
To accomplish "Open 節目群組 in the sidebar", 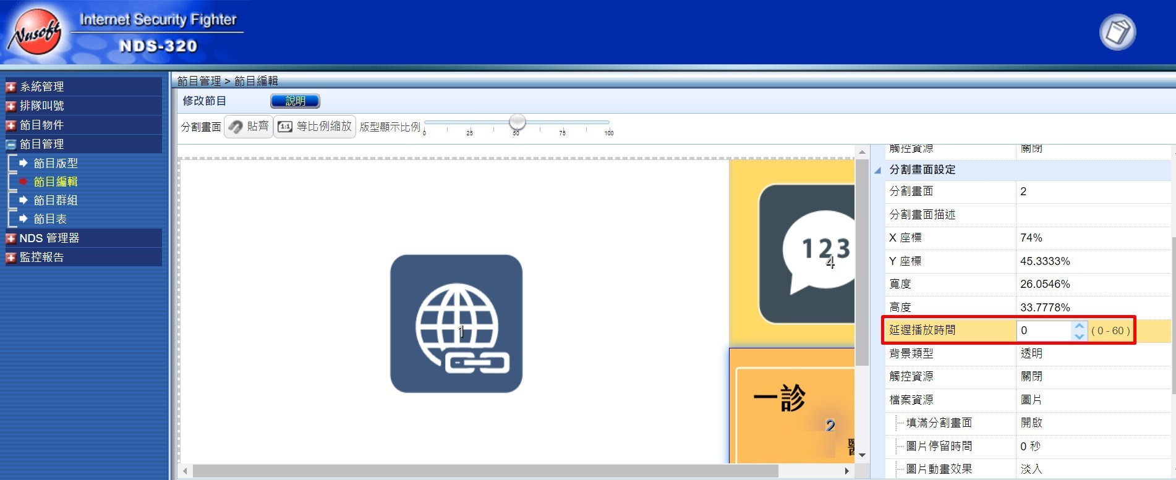I will [56, 200].
